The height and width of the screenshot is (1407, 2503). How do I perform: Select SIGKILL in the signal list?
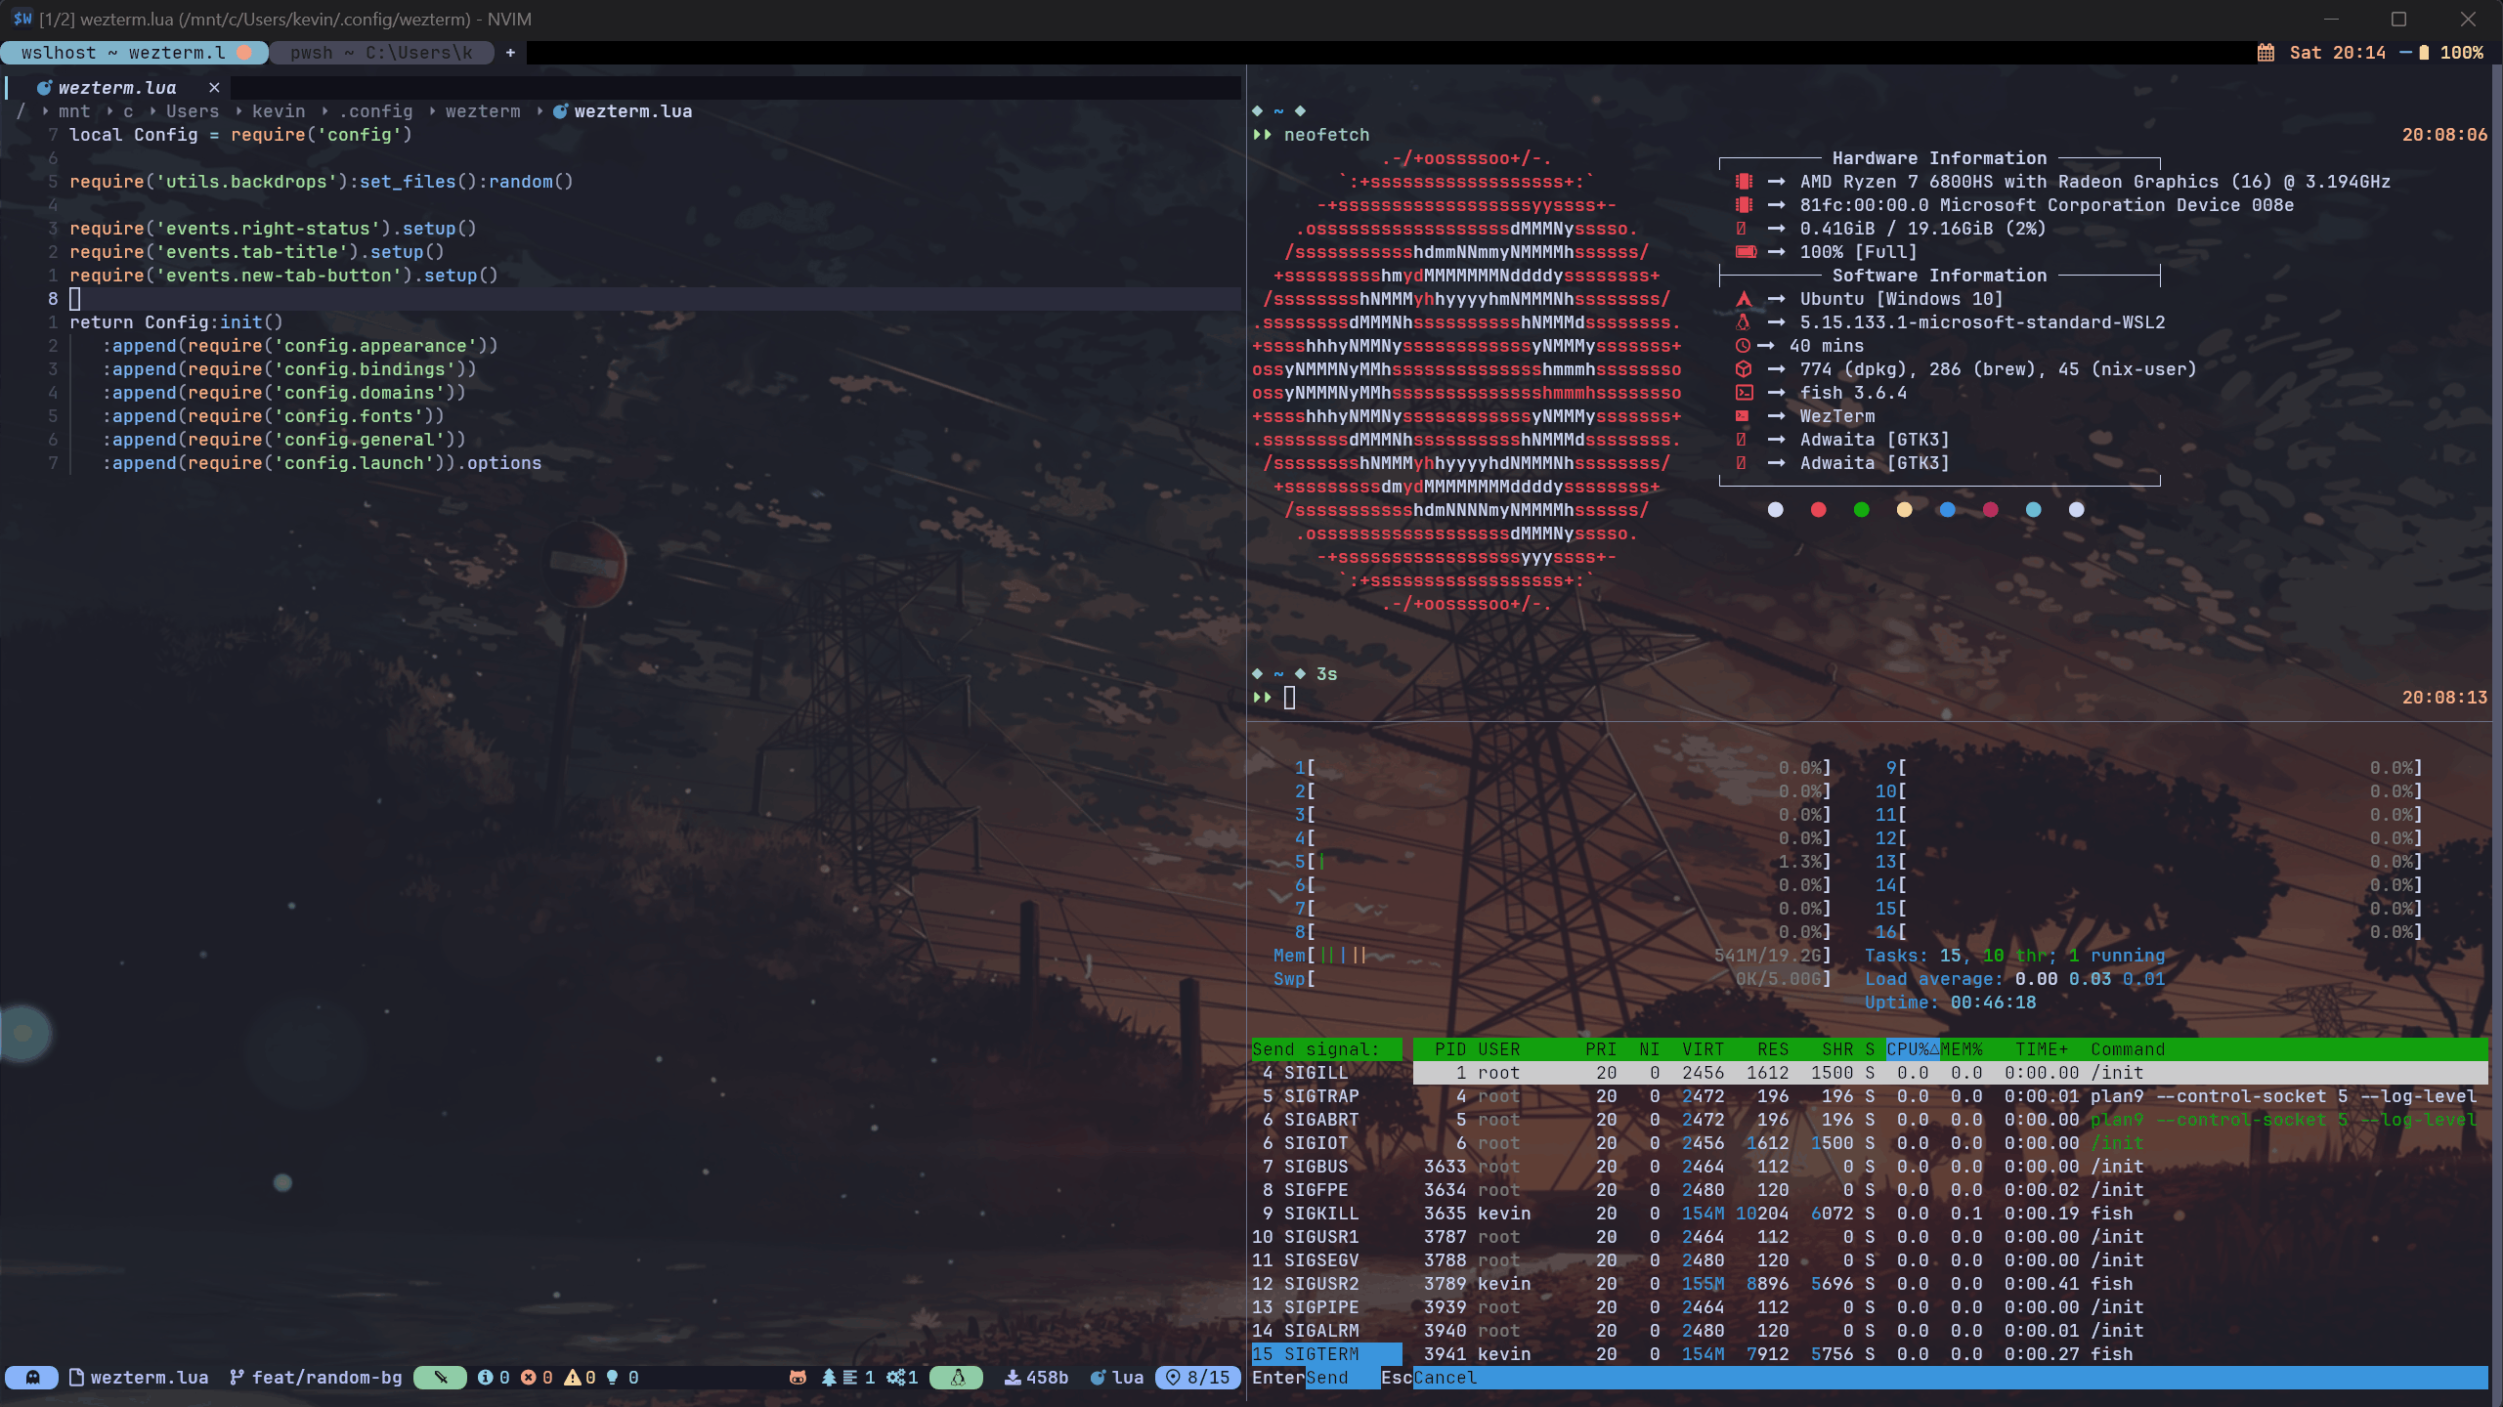click(1319, 1214)
